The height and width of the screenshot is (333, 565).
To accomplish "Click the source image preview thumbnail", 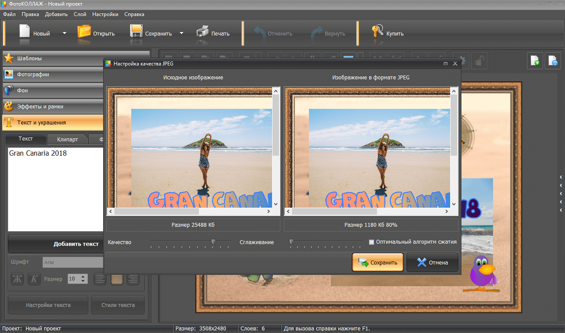I will 189,147.
